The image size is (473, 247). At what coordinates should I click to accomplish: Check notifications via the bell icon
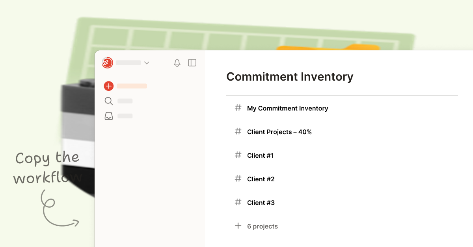click(177, 63)
